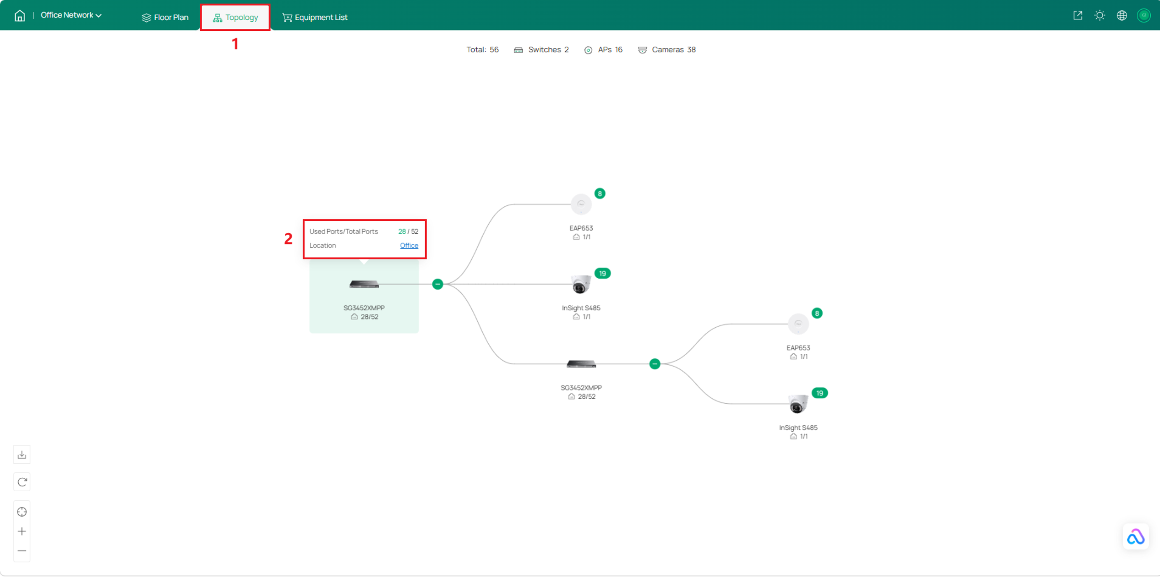Switch to the Floor Plan tab
The image size is (1160, 578).
165,17
